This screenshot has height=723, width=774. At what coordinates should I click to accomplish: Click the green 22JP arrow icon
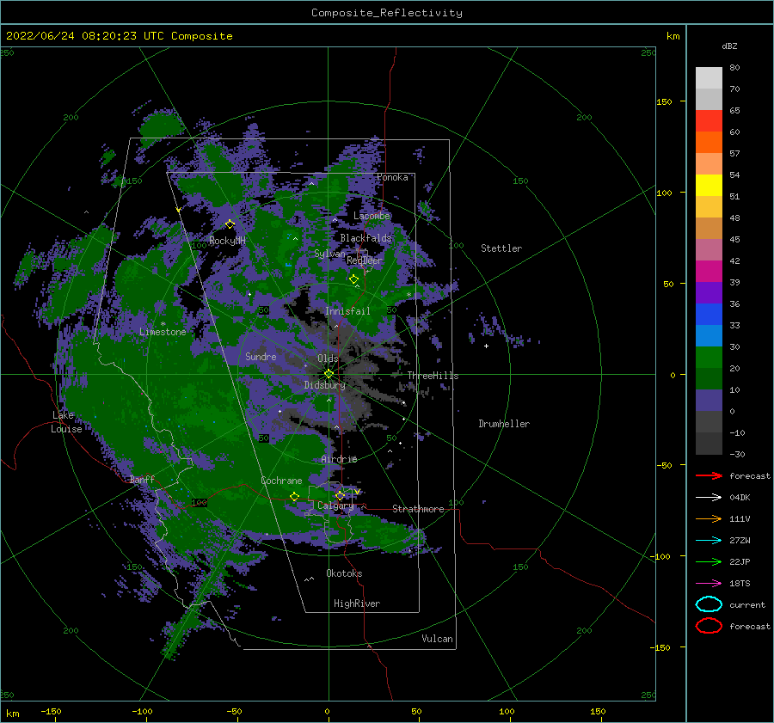709,561
